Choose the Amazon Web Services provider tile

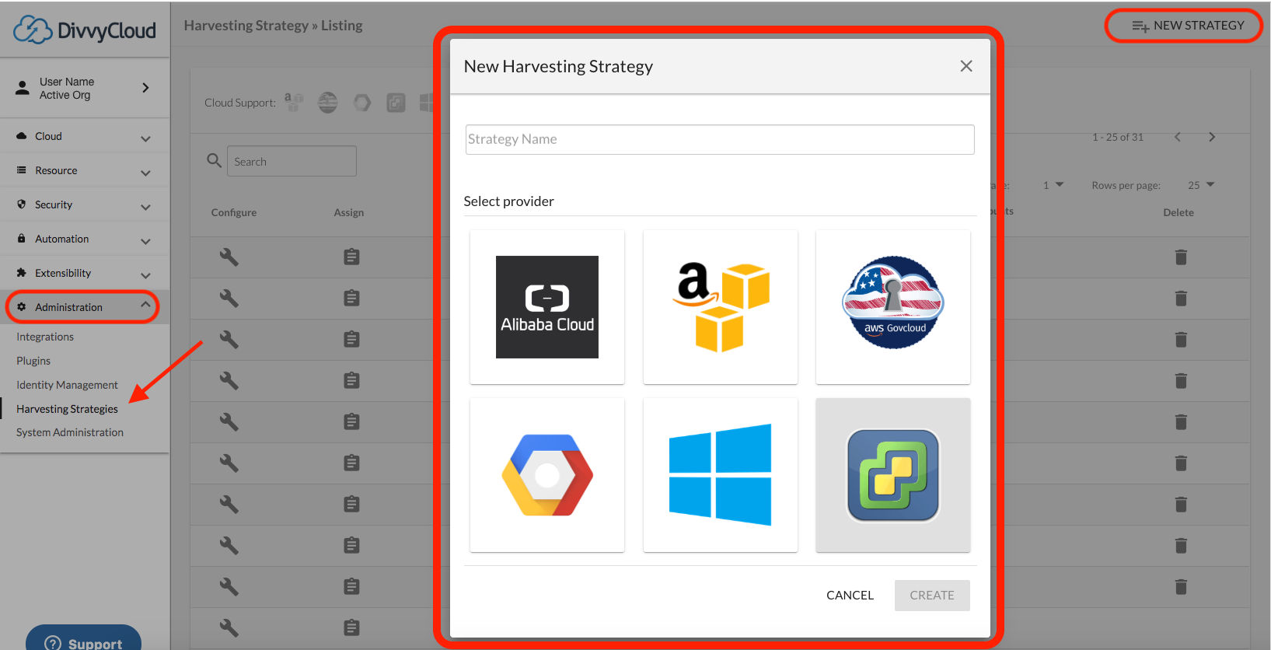[721, 307]
